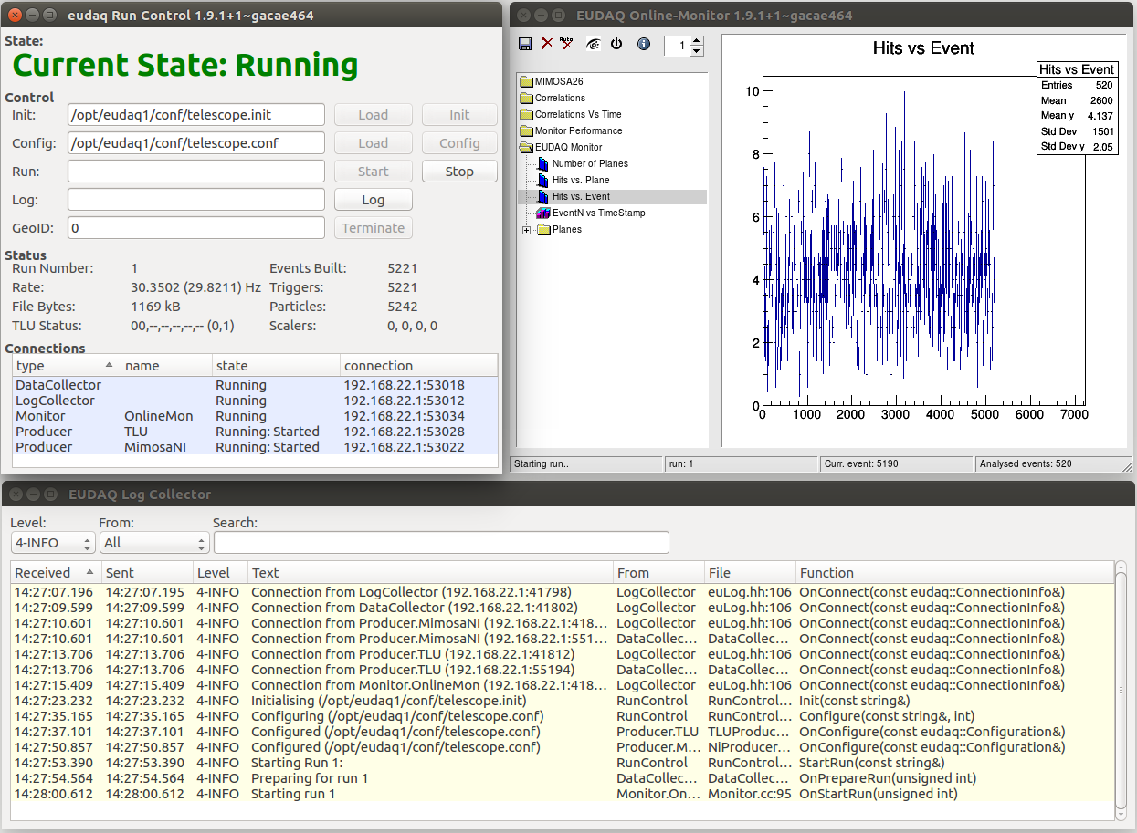Expand the Planes folder plus box
This screenshot has width=1137, height=833.
526,230
